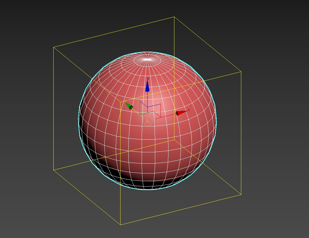Click the lower-right corner of the bounding box

click(241, 194)
